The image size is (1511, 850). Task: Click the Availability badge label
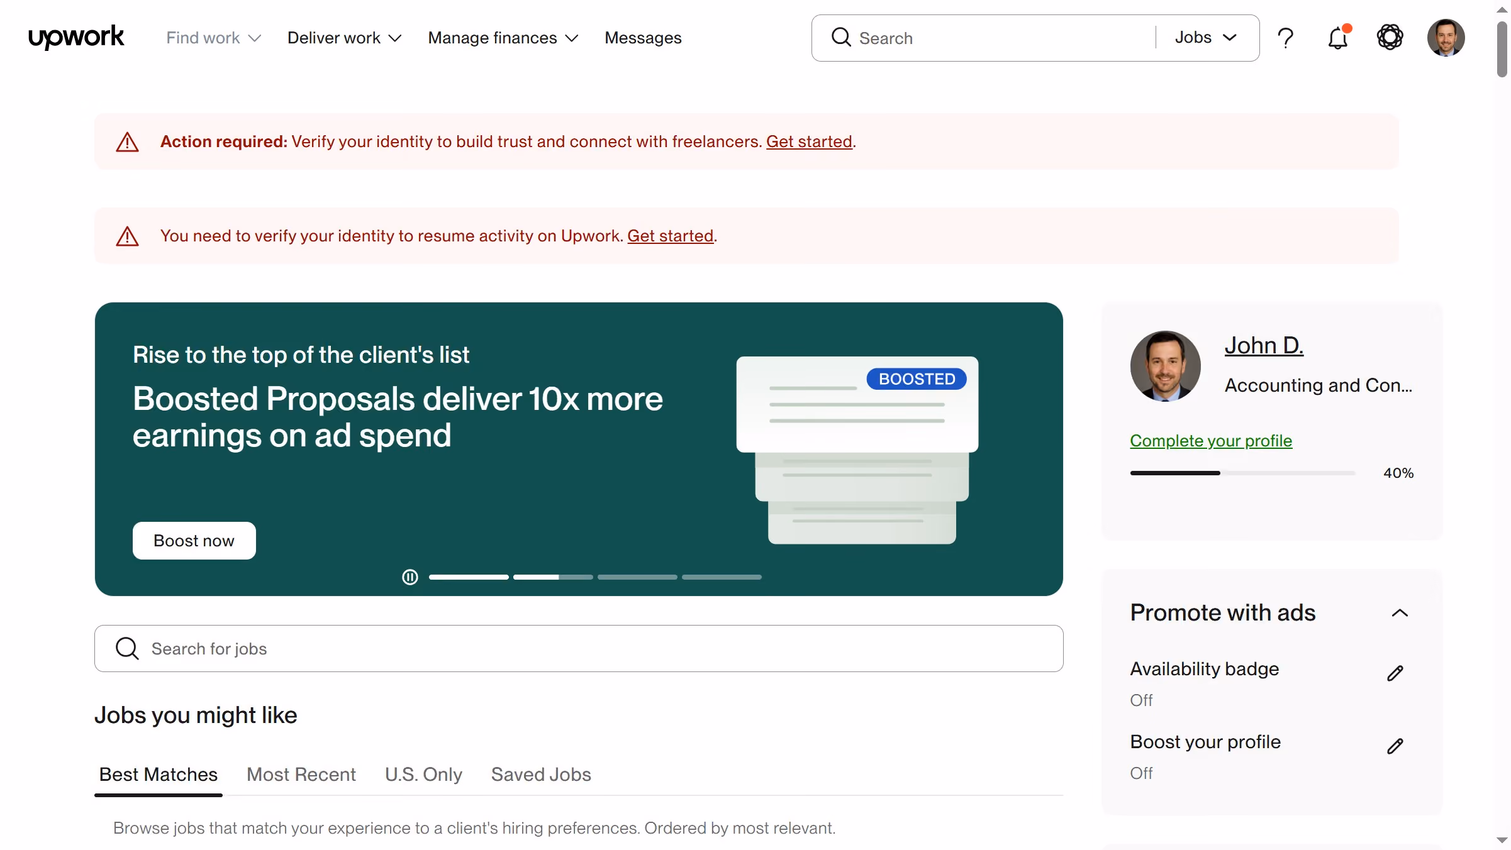pos(1204,668)
